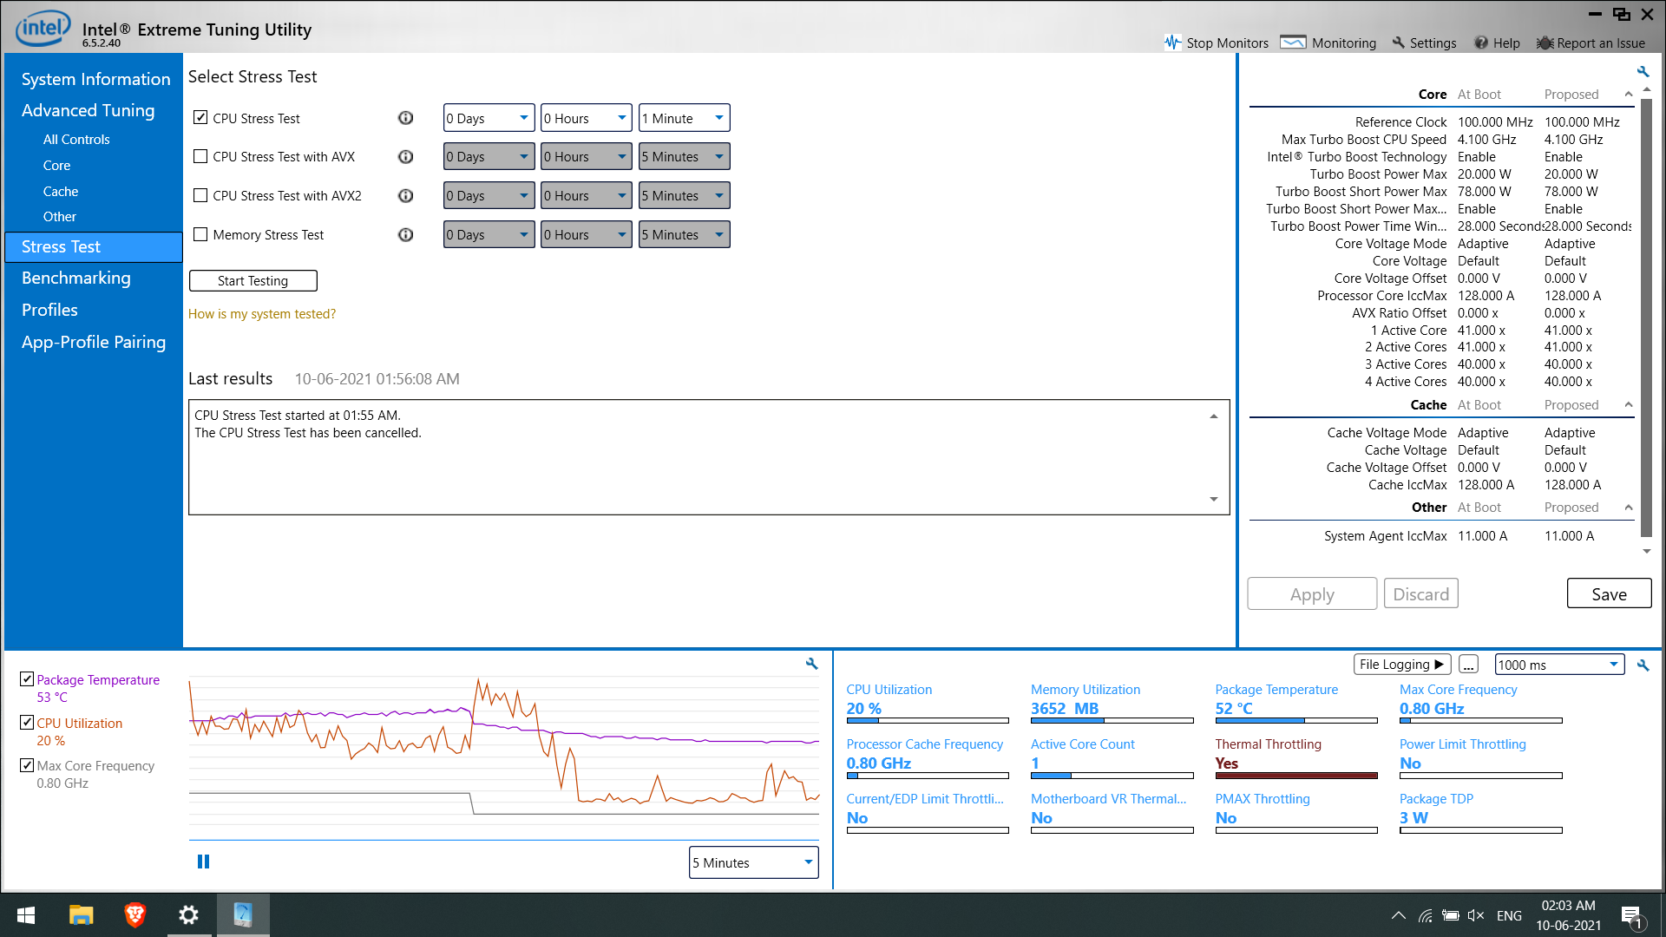
Task: Click the ellipsis button beside File Logging
Action: click(x=1468, y=665)
